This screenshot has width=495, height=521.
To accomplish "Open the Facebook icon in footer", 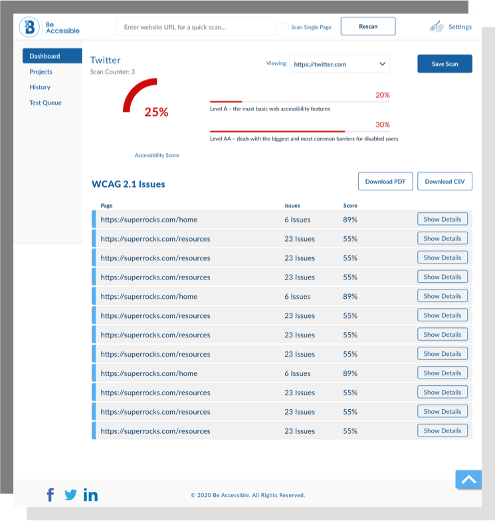I will tap(50, 495).
